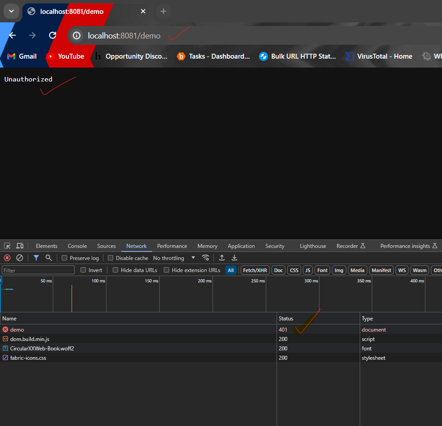Image resolution: width=442 pixels, height=426 pixels.
Task: Filter requests by Img type
Action: pyautogui.click(x=339, y=270)
